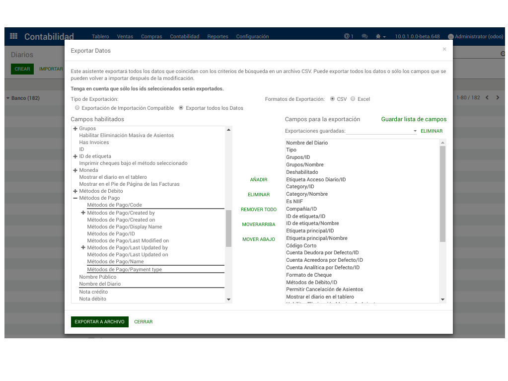Collapse the Métodos de Pago node

75,198
